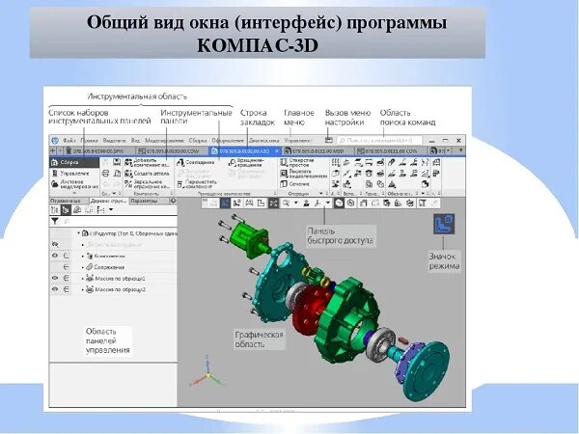This screenshot has width=579, height=434.
Task: Open the Моделирование menu
Action: [x=164, y=141]
